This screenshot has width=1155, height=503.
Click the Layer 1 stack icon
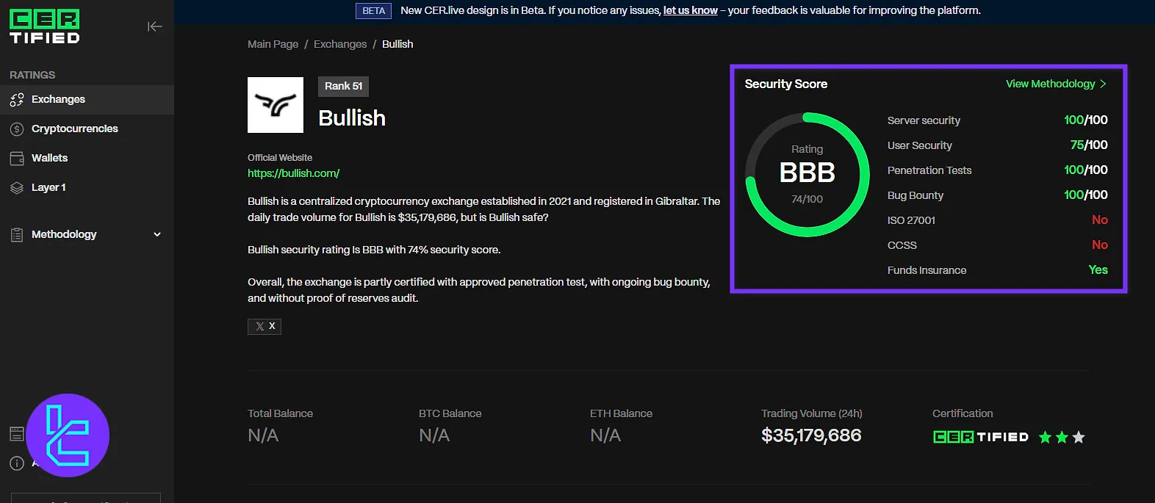pyautogui.click(x=17, y=187)
